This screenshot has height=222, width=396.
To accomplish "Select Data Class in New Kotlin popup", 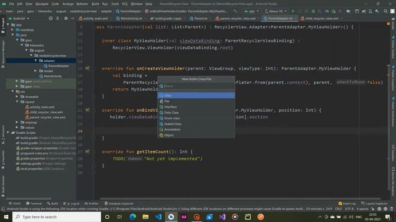I will pyautogui.click(x=196, y=112).
